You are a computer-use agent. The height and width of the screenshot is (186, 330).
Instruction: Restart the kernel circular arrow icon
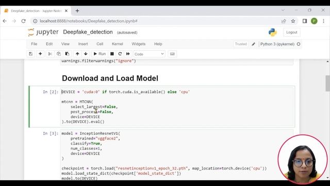click(x=120, y=54)
